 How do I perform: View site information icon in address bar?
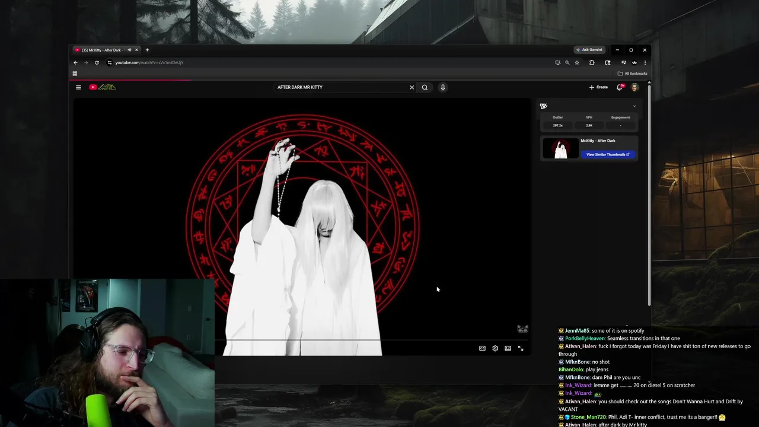click(x=109, y=62)
